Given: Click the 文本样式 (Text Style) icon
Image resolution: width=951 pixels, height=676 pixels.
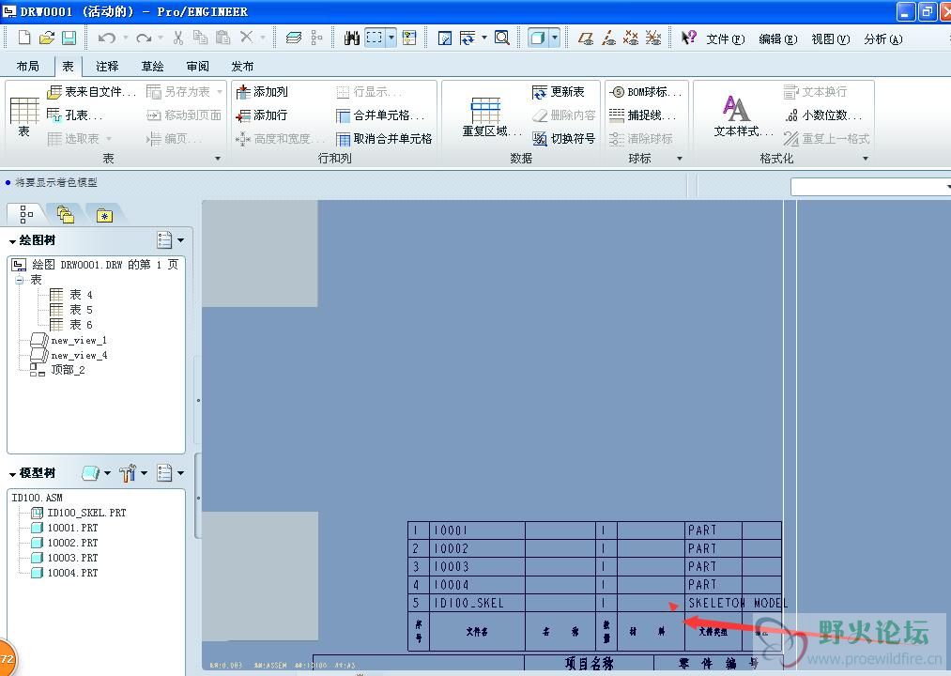Looking at the screenshot, I should click(736, 109).
